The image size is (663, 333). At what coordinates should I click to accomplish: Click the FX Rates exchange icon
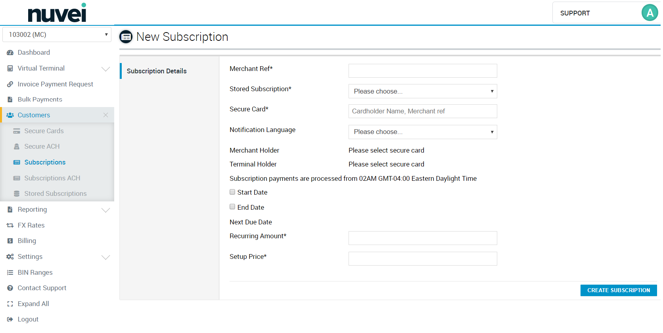(10, 226)
